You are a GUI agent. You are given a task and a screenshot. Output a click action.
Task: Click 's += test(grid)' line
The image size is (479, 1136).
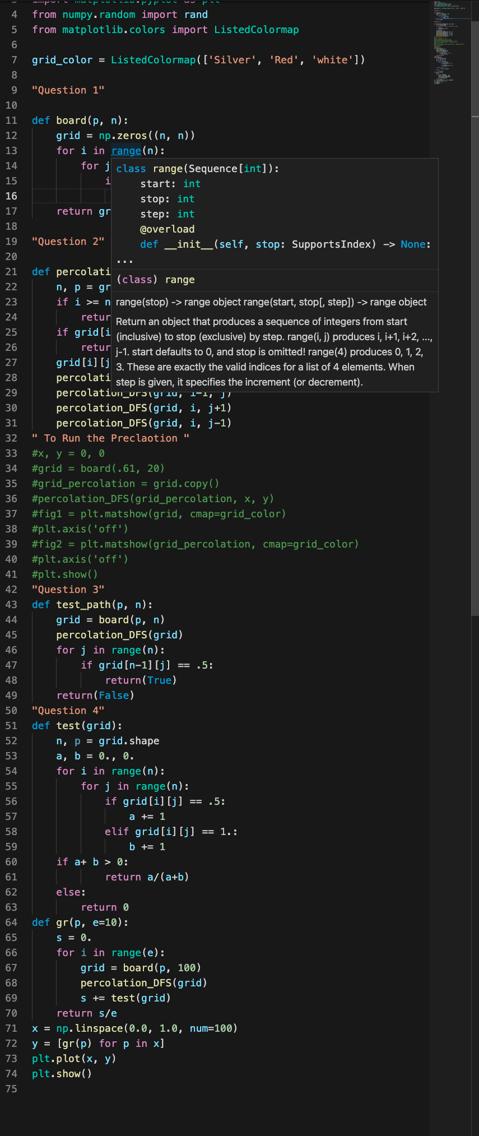pyautogui.click(x=125, y=998)
